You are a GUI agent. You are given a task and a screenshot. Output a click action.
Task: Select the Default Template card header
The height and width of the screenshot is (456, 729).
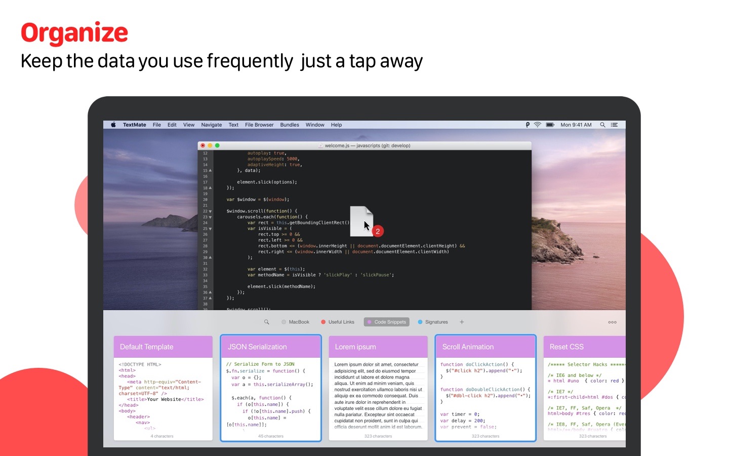pos(163,347)
